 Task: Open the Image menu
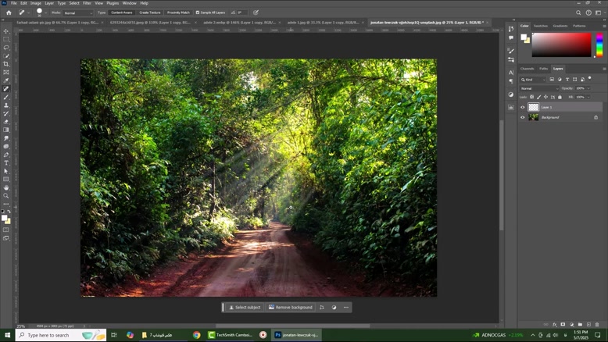tap(36, 3)
